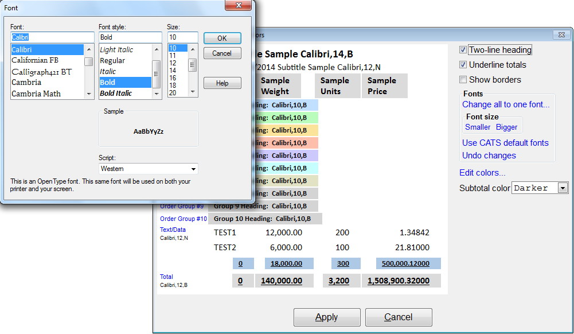Open Help in the Font dialog
The height and width of the screenshot is (334, 574).
(222, 83)
